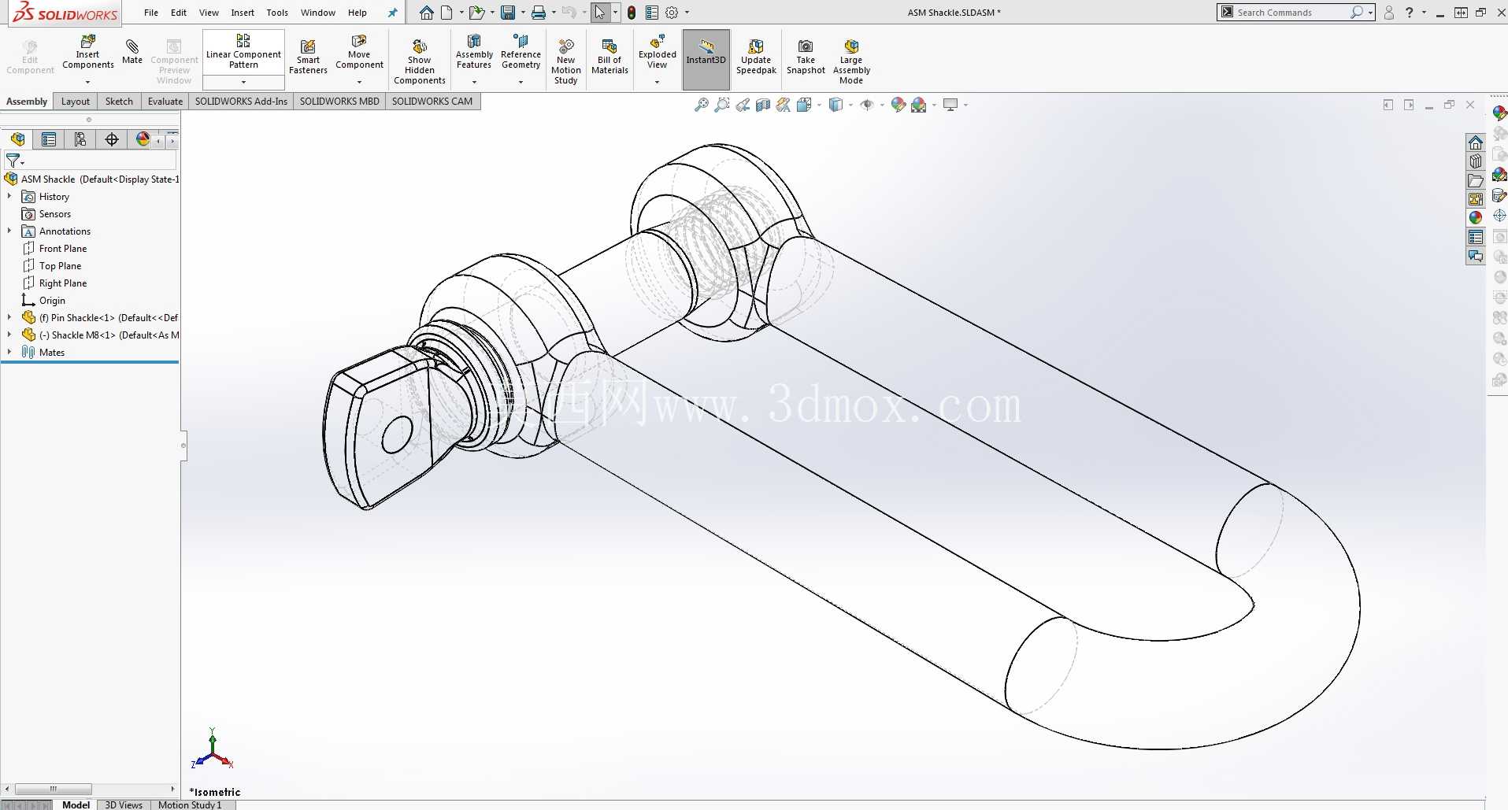Open Reference Geometry
Viewport: 1508px width, 810px height.
click(x=521, y=52)
